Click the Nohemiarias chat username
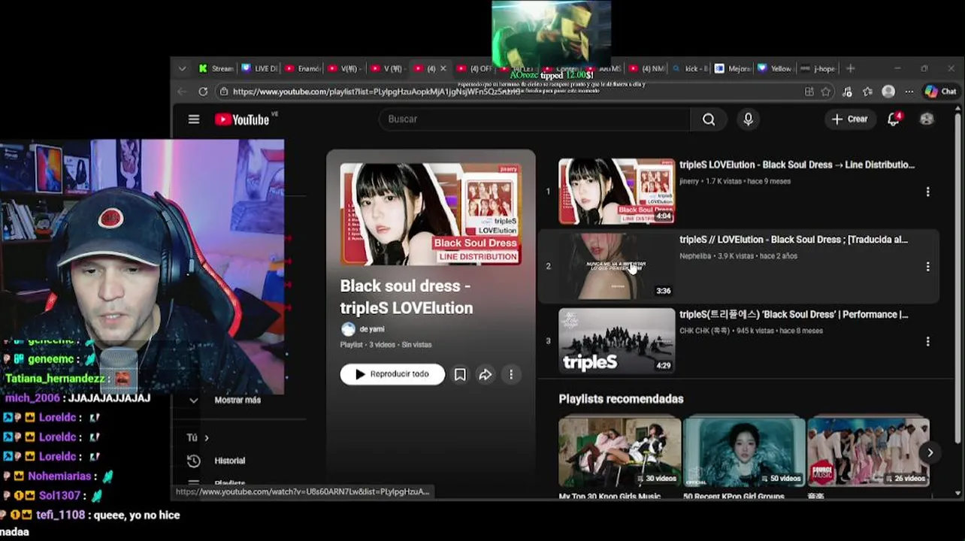The height and width of the screenshot is (541, 965). pyautogui.click(x=59, y=476)
